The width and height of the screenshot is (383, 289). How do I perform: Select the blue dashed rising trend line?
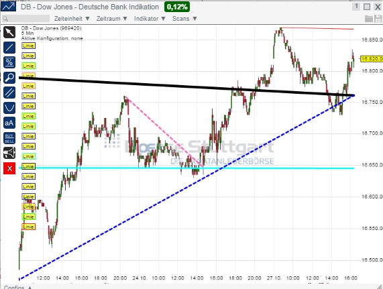(x=186, y=188)
